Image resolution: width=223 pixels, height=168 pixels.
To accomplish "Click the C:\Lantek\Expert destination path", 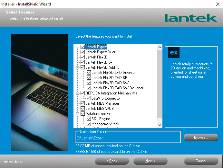I will coord(90,138).
